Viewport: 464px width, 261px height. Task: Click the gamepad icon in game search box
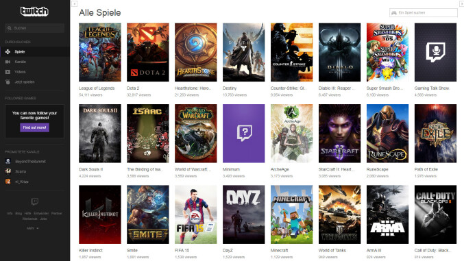[394, 13]
